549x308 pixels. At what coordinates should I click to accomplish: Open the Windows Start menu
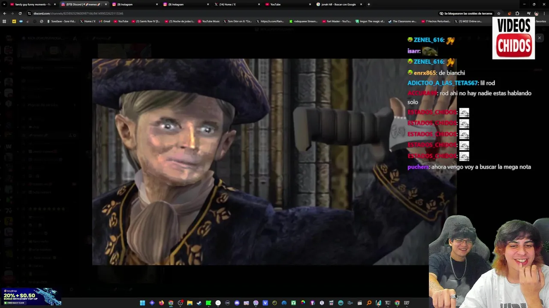[142, 303]
